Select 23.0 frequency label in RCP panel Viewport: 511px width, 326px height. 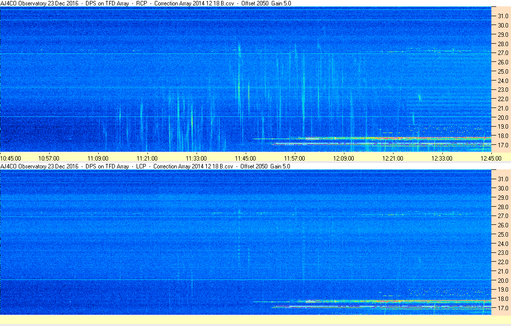(x=503, y=89)
